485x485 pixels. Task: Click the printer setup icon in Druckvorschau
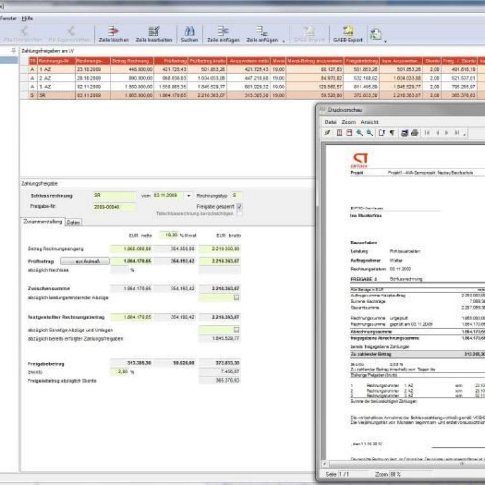click(x=404, y=133)
